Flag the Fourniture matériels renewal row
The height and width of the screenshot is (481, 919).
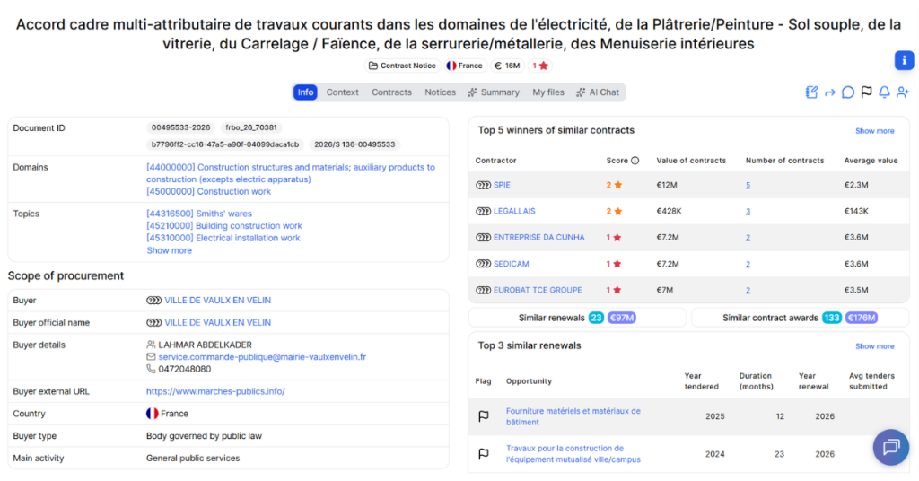click(484, 416)
